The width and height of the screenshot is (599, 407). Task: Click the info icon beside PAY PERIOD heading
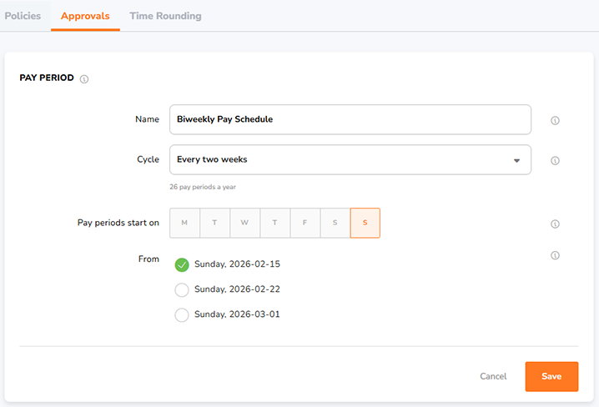point(84,79)
